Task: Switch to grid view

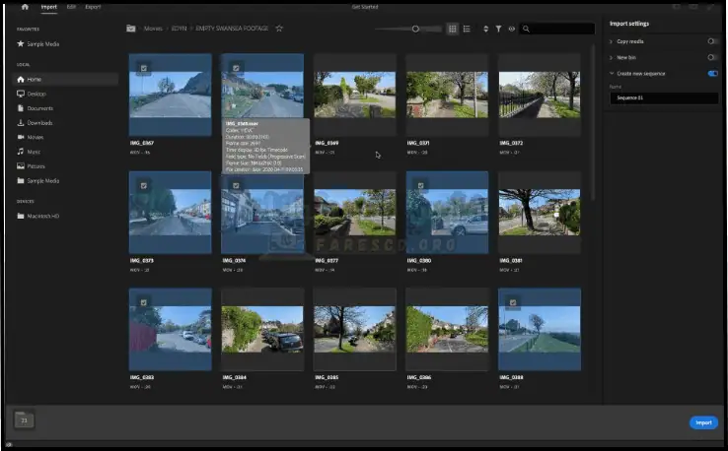Action: click(x=453, y=29)
